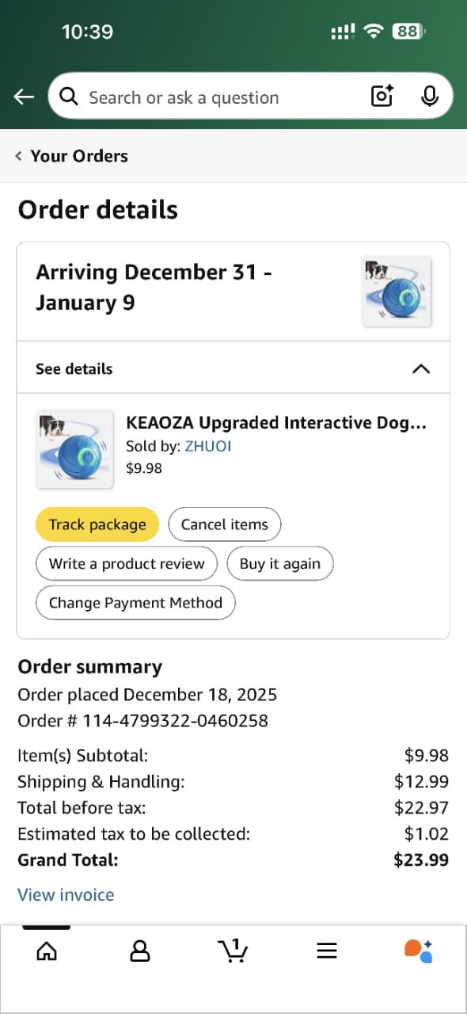Open dog ball product thumbnail in arrival header
Image resolution: width=467 pixels, height=1014 pixels.
click(x=397, y=291)
